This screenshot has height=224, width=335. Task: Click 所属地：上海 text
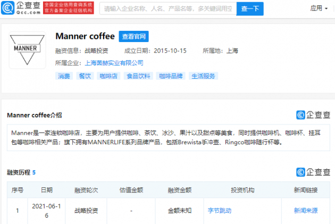point(220,51)
